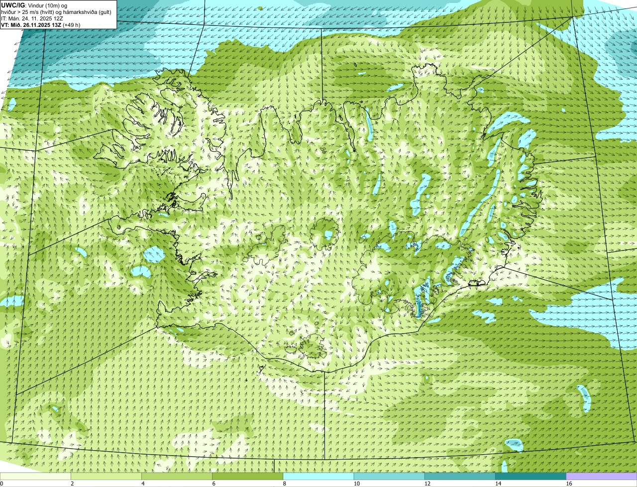
Task: Click the legend scale label "4"
Action: point(143,484)
